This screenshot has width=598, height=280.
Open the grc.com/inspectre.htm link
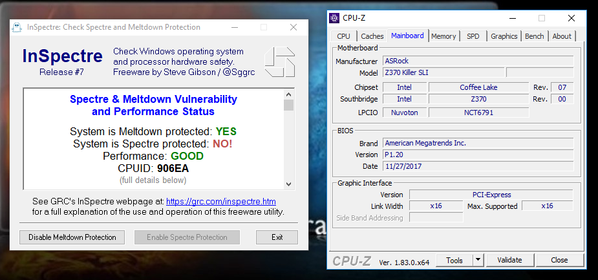221,201
